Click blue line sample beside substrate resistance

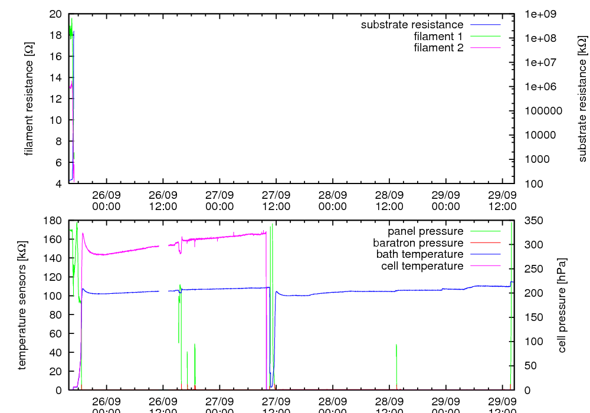coord(485,25)
